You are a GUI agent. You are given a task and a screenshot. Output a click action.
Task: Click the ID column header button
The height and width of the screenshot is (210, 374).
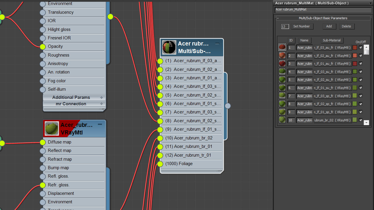click(x=291, y=41)
